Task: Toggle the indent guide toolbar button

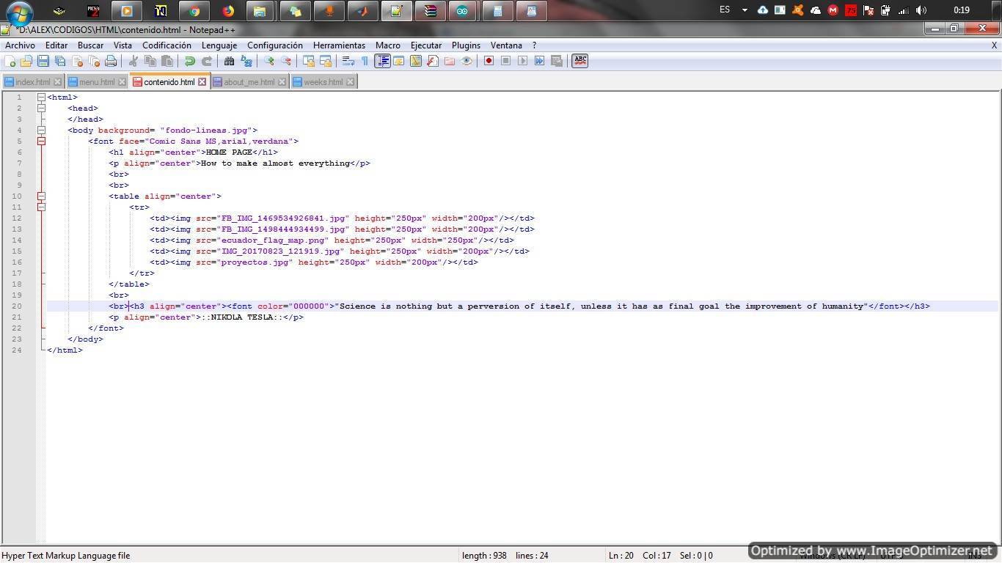Action: pyautogui.click(x=382, y=61)
